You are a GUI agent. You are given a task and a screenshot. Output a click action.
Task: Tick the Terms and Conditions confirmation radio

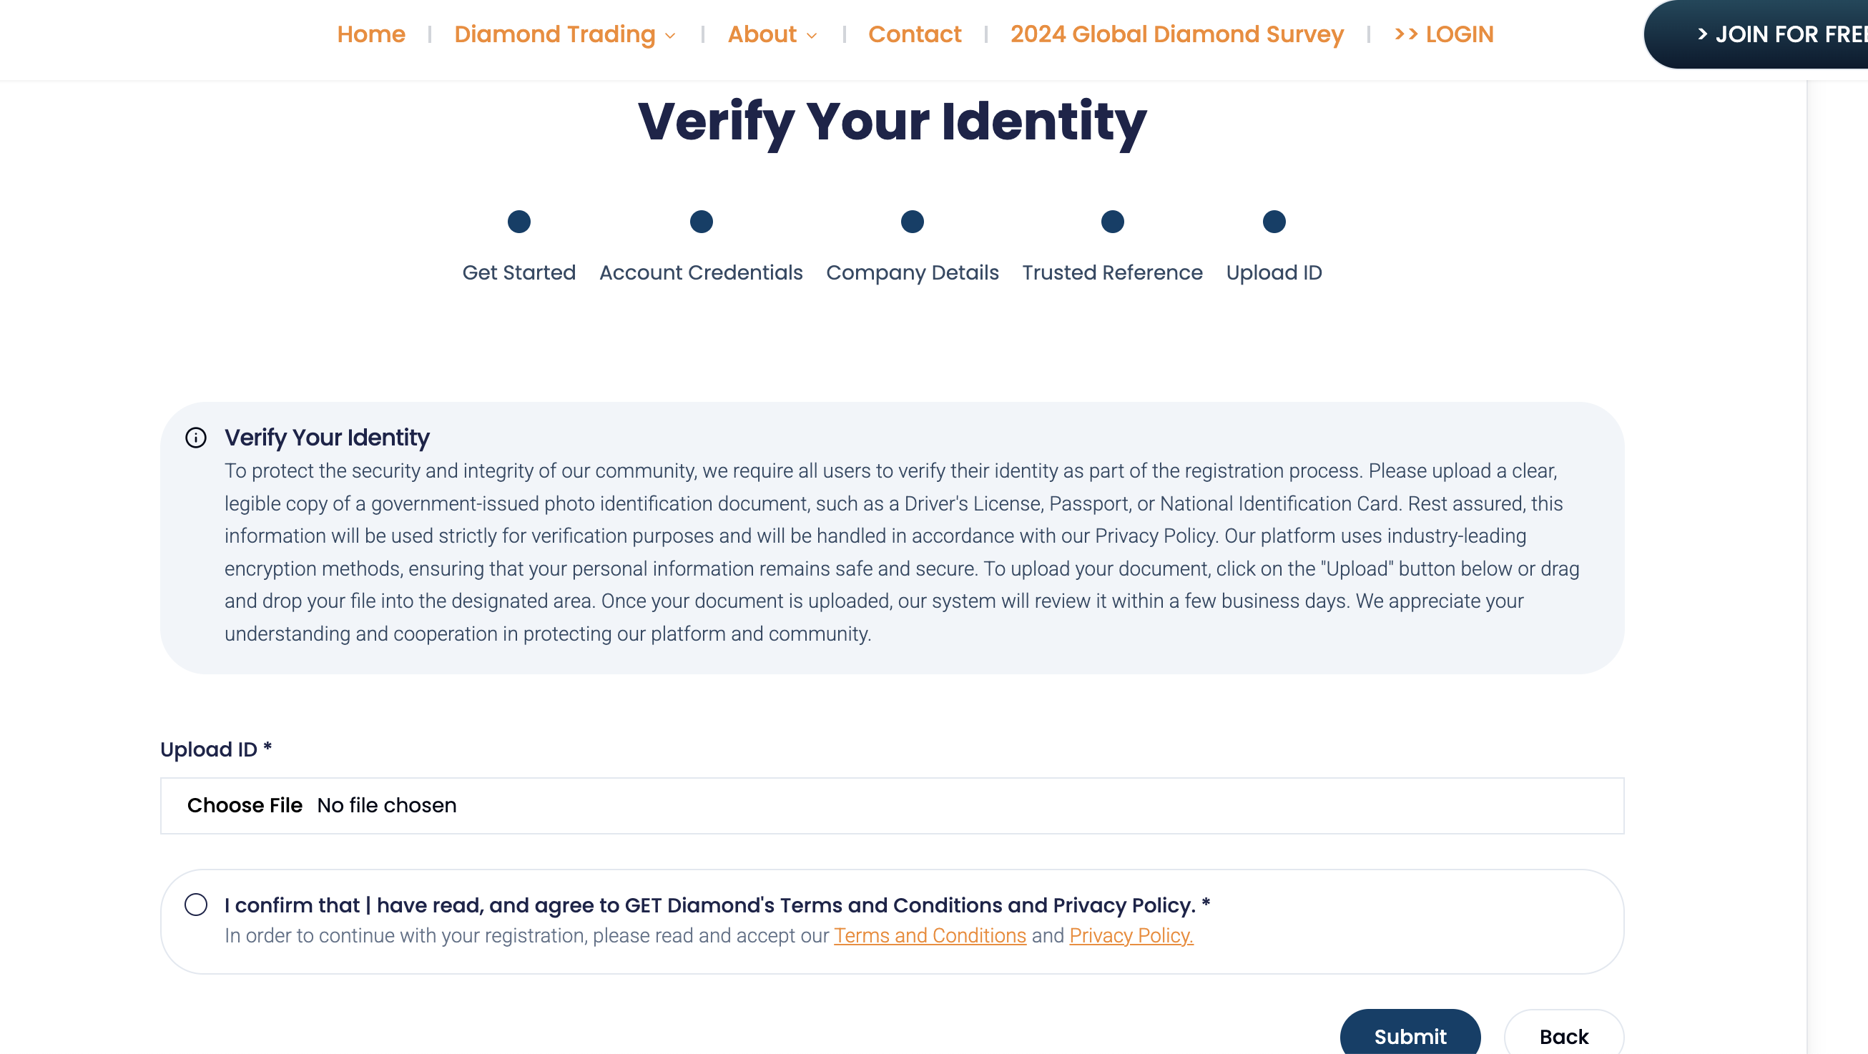click(x=196, y=905)
